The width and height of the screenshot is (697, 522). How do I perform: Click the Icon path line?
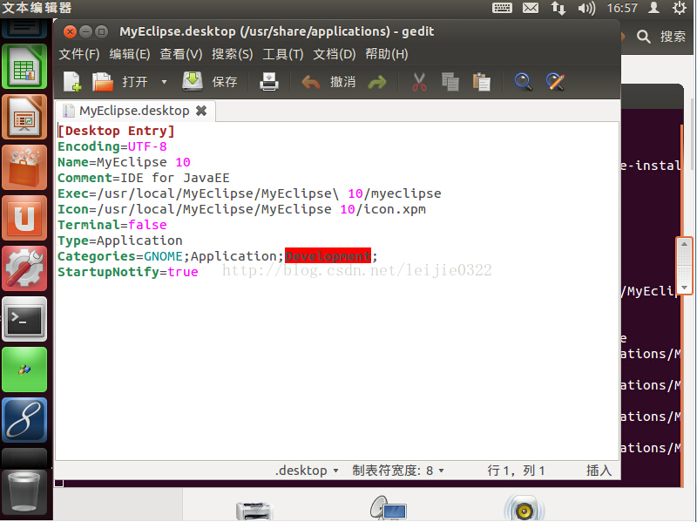pyautogui.click(x=242, y=209)
